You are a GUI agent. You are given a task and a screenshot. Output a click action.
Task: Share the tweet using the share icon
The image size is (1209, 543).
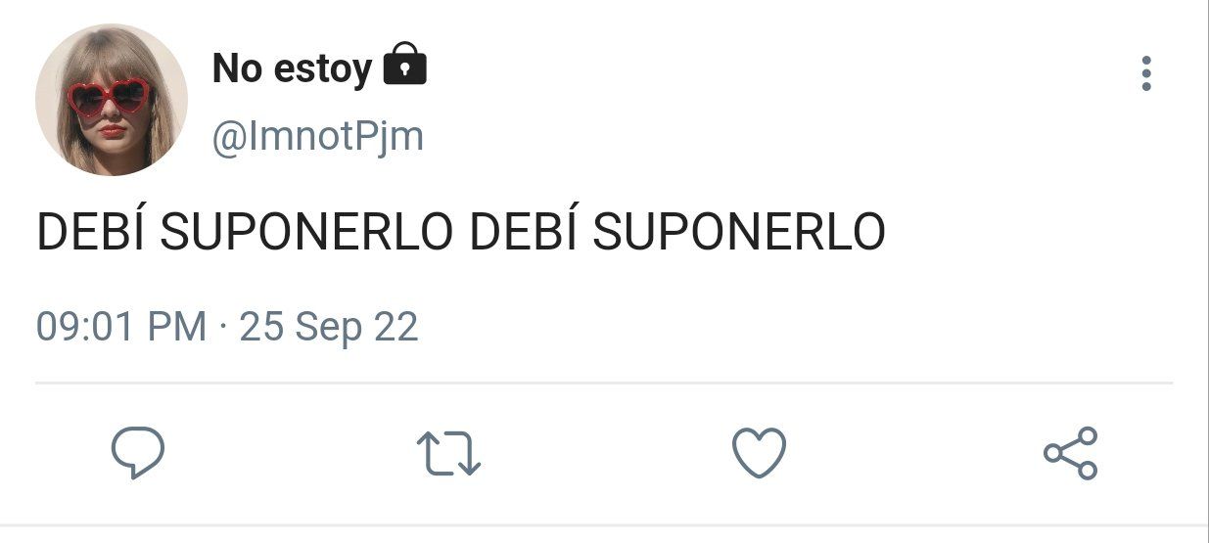[1071, 453]
